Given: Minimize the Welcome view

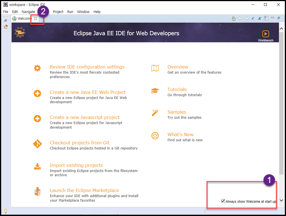Looking at the screenshot, I should (272, 18).
